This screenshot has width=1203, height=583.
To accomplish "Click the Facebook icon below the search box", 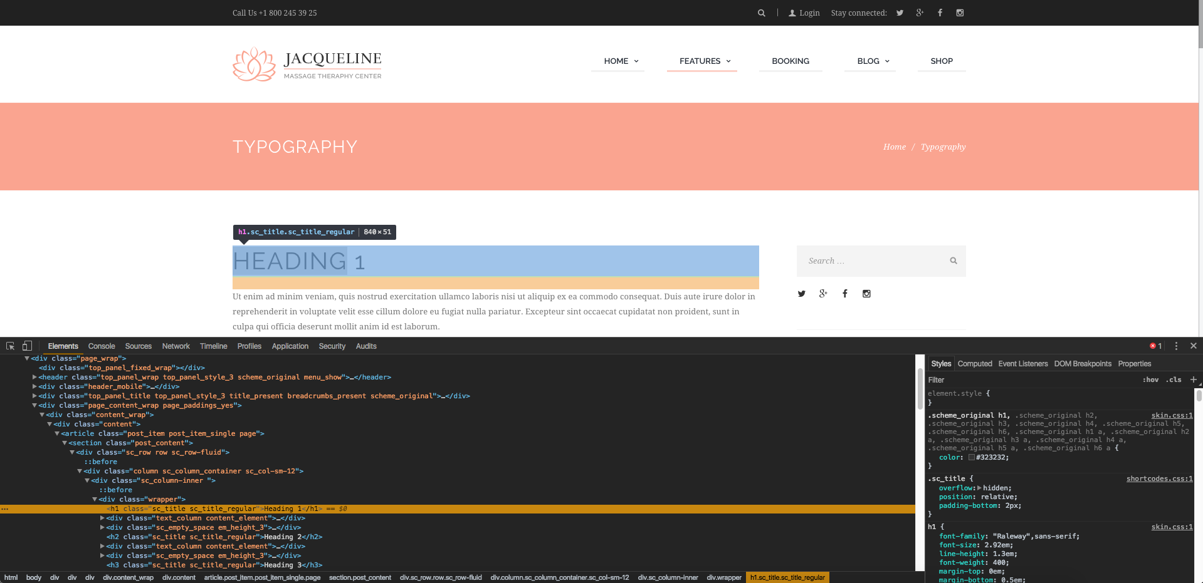I will pyautogui.click(x=844, y=294).
